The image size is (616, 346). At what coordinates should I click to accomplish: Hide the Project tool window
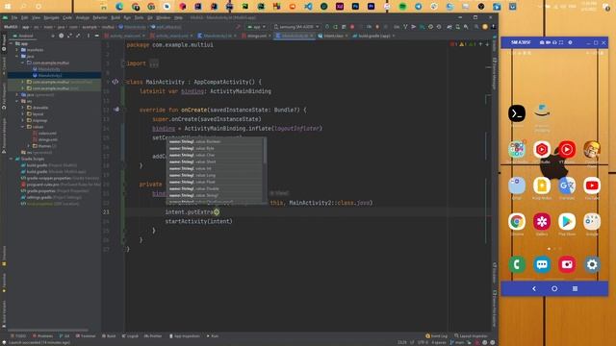[x=96, y=36]
